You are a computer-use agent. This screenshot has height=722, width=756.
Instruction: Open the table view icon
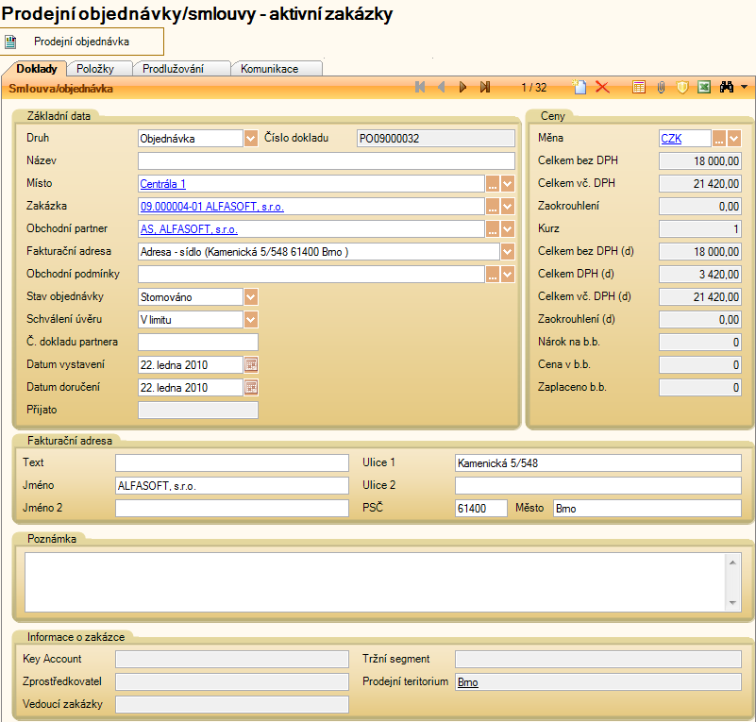click(639, 88)
